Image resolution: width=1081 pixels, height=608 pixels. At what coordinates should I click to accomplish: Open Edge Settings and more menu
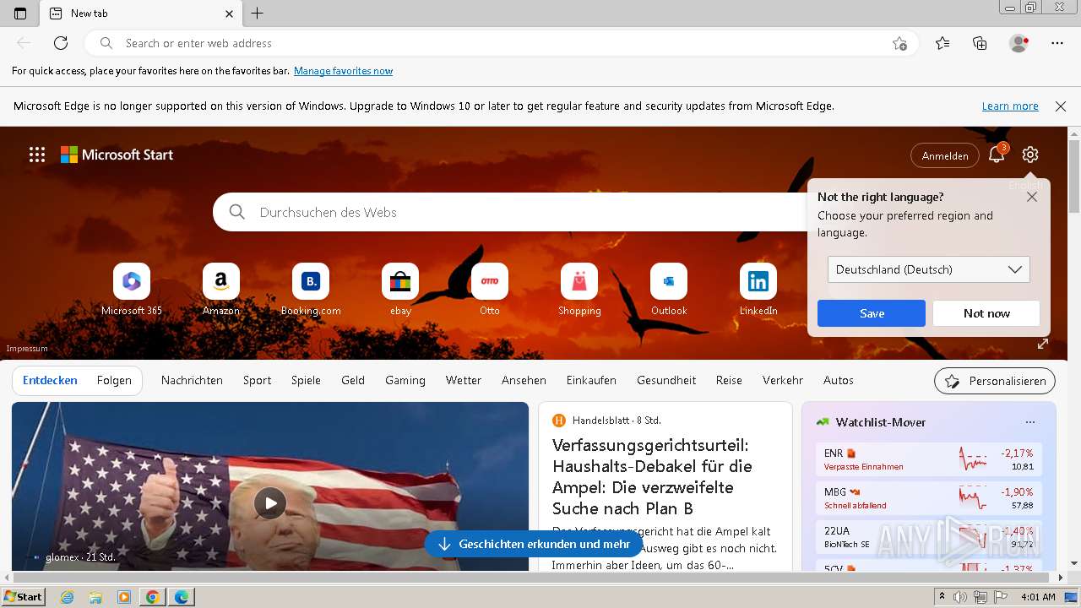[1057, 43]
